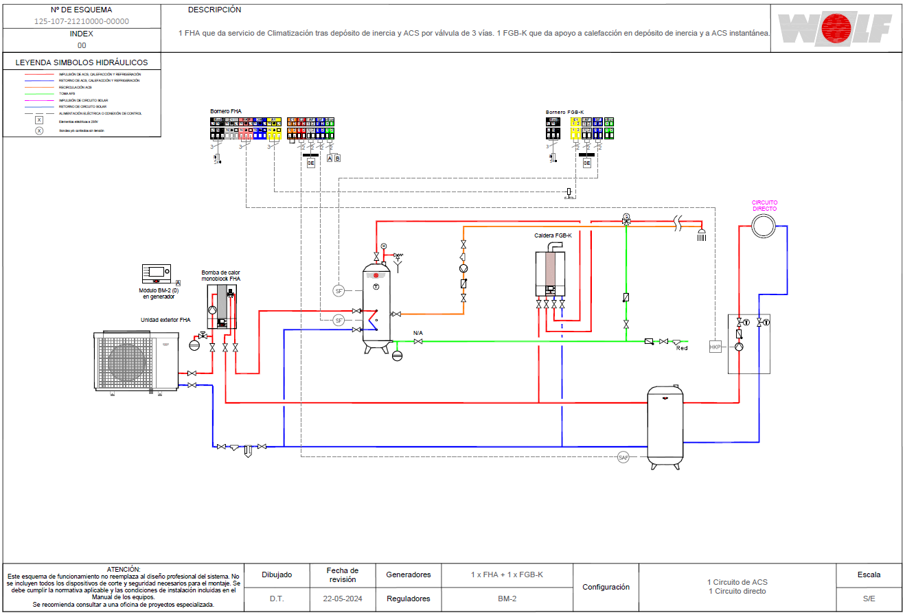Screen dimensions: 905x615
Task: Click the 'CIRCUITO DIRECTO' label
Action: pos(765,205)
